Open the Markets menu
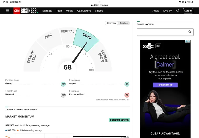Viewport: 199px width, 138px height. (47, 11)
